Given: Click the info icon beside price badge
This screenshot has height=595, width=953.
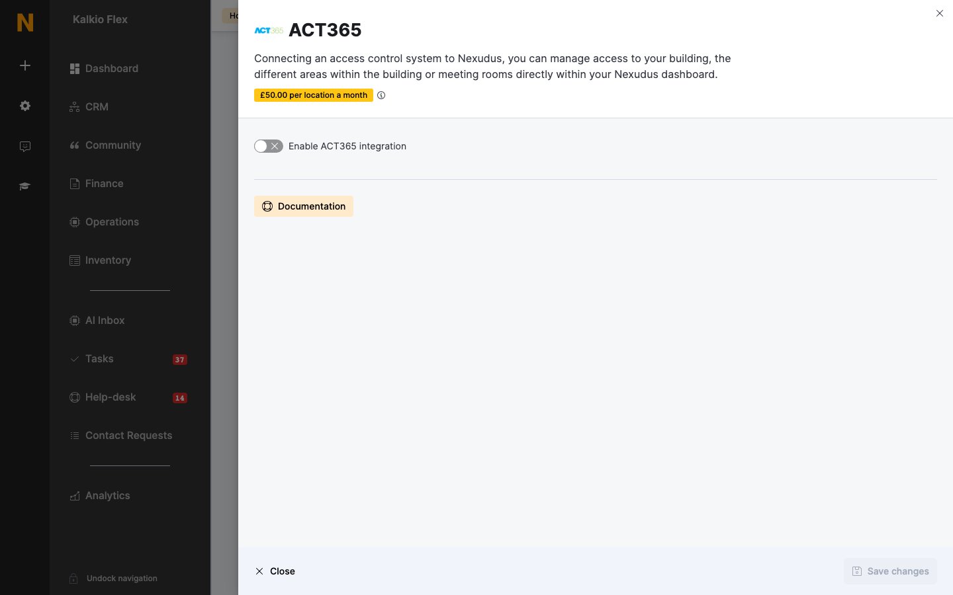Looking at the screenshot, I should (x=381, y=95).
